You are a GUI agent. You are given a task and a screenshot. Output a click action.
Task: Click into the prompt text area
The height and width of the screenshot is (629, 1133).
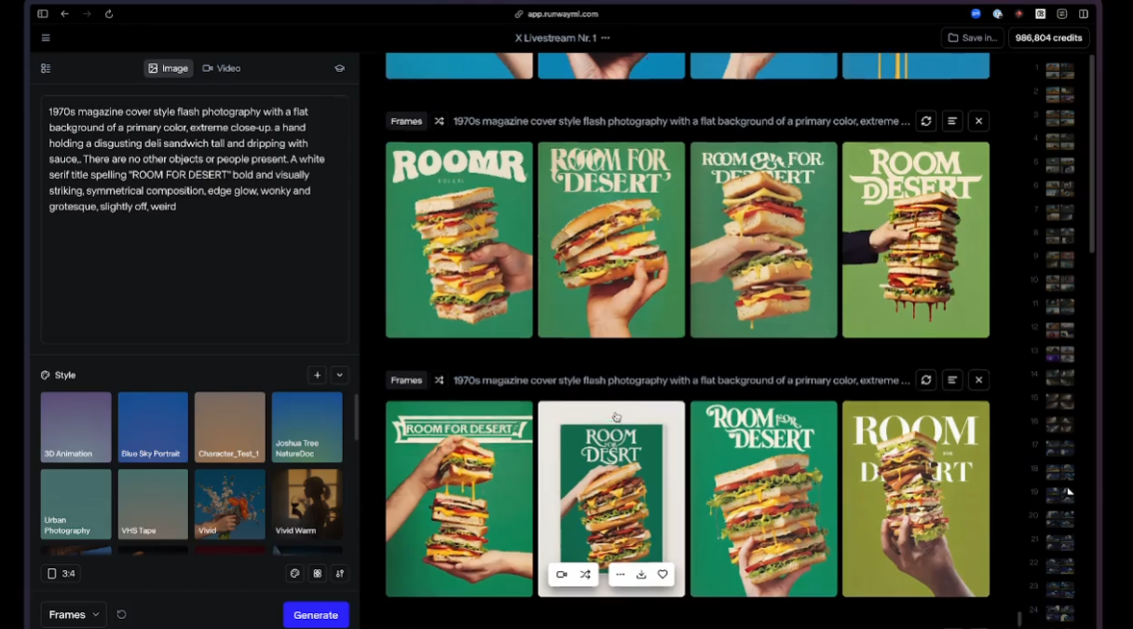pyautogui.click(x=195, y=219)
